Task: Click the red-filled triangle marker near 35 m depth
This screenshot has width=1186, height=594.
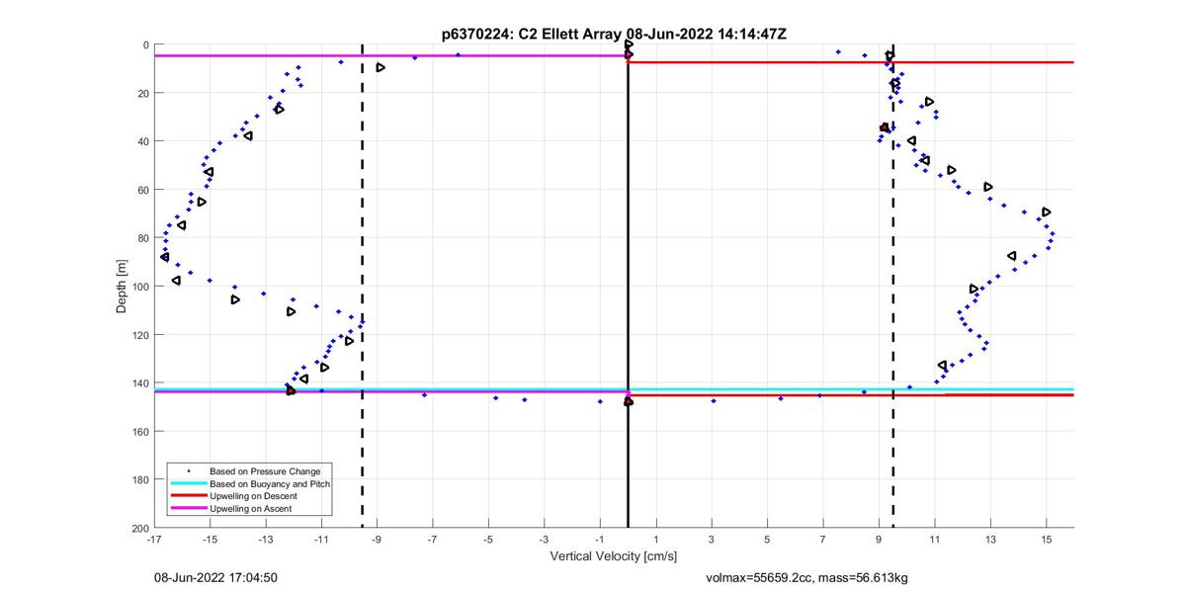Action: point(885,127)
